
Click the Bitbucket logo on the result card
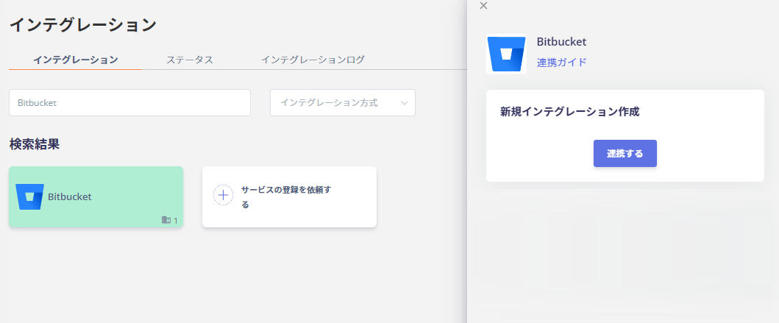click(30, 196)
